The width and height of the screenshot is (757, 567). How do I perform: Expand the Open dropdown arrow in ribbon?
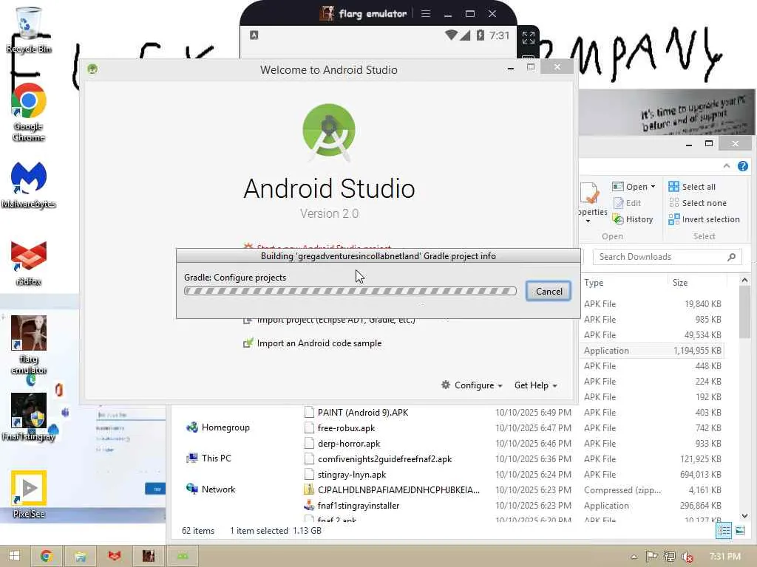coord(654,187)
